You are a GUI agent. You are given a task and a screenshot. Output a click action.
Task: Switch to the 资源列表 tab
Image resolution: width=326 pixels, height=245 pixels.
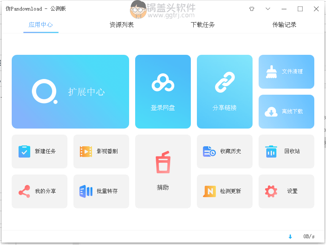coord(121,25)
